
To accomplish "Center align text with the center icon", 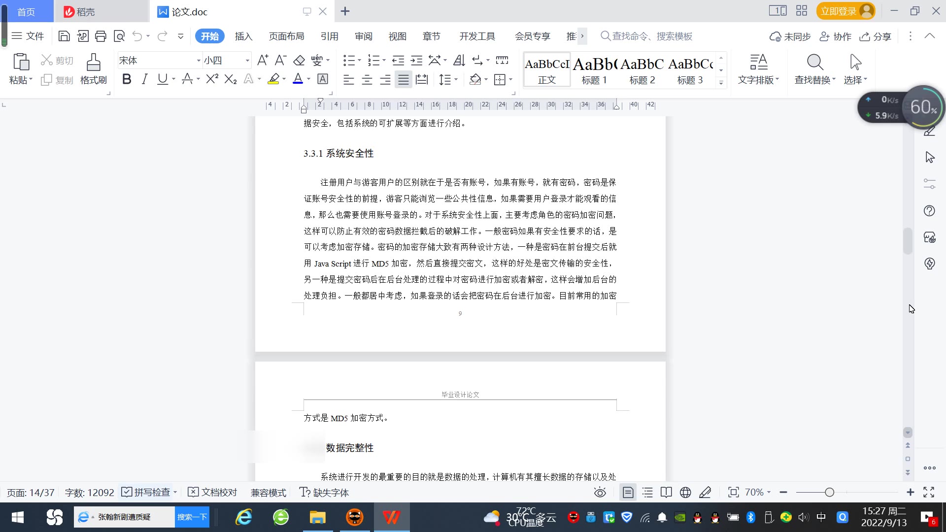I will click(x=367, y=79).
